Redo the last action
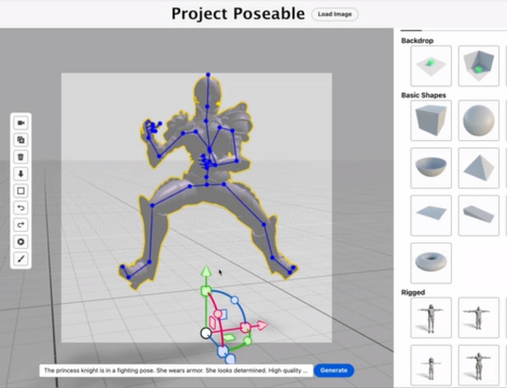 click(21, 225)
